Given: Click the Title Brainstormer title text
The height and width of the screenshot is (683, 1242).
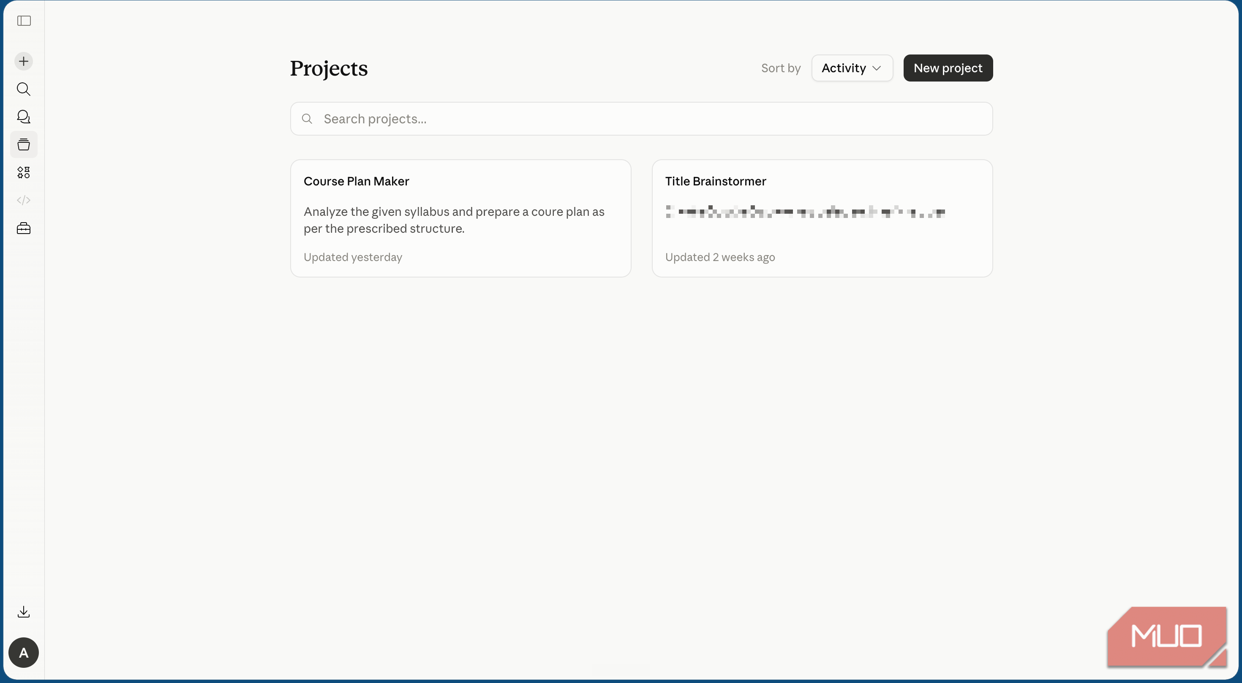Looking at the screenshot, I should 716,181.
